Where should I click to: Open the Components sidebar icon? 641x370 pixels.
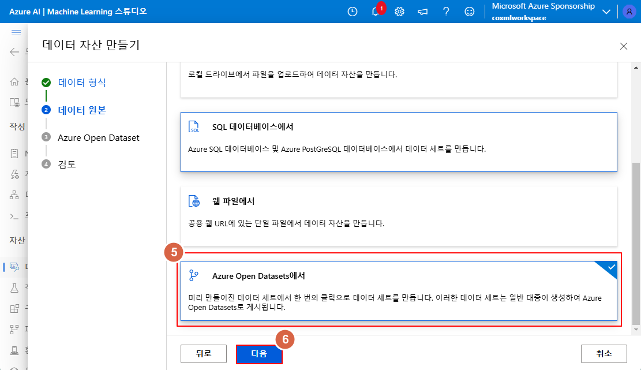pyautogui.click(x=14, y=309)
